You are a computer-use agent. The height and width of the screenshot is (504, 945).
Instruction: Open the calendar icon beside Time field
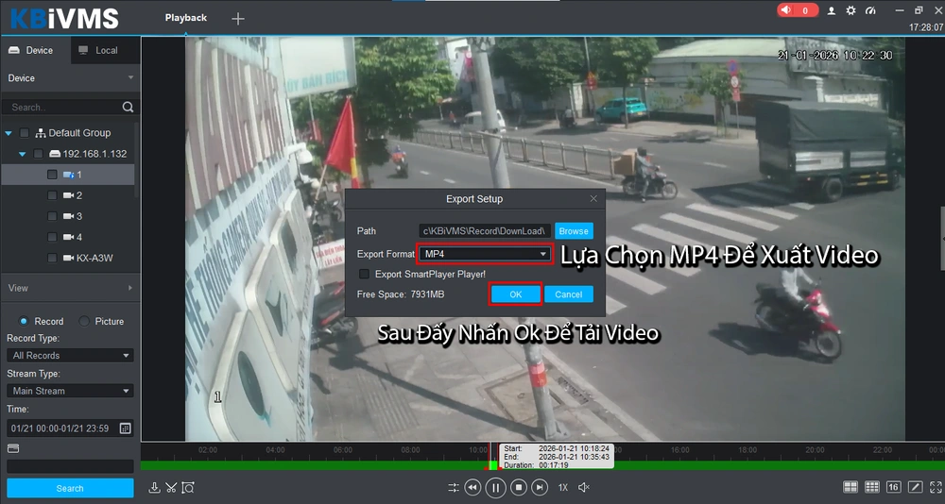pyautogui.click(x=125, y=428)
